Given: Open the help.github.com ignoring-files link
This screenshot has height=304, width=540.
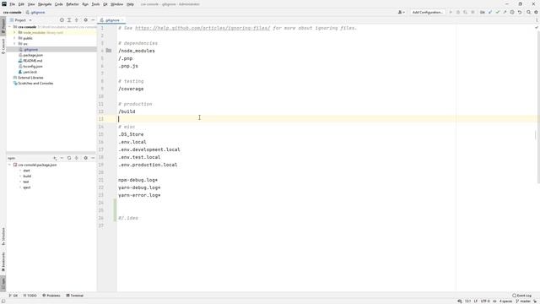Looking at the screenshot, I should tap(202, 28).
